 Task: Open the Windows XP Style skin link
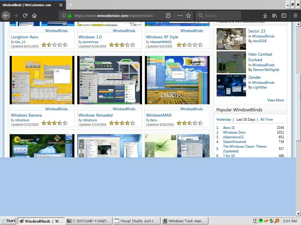pos(162,37)
